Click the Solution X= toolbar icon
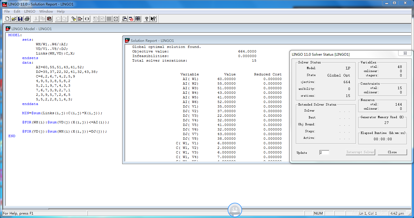The image size is (414, 218). tap(102, 19)
